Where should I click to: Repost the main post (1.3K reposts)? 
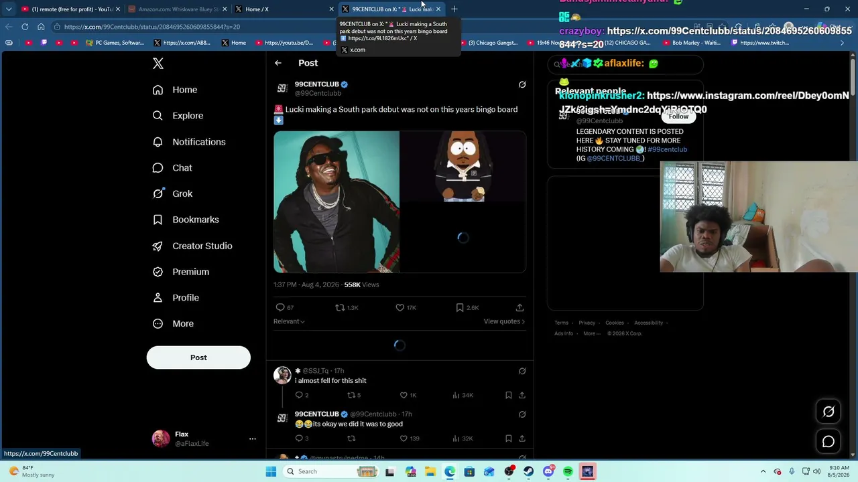(347, 307)
